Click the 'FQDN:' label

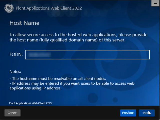pyautogui.click(x=16, y=54)
